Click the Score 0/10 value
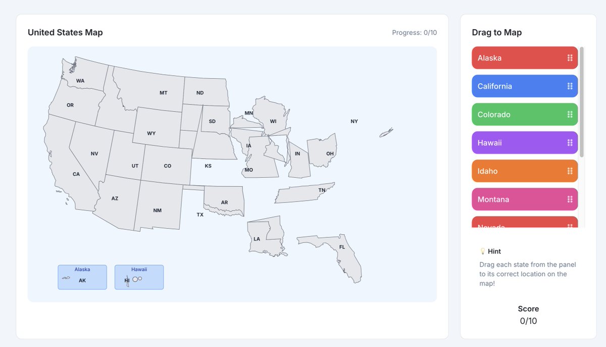 coord(528,321)
